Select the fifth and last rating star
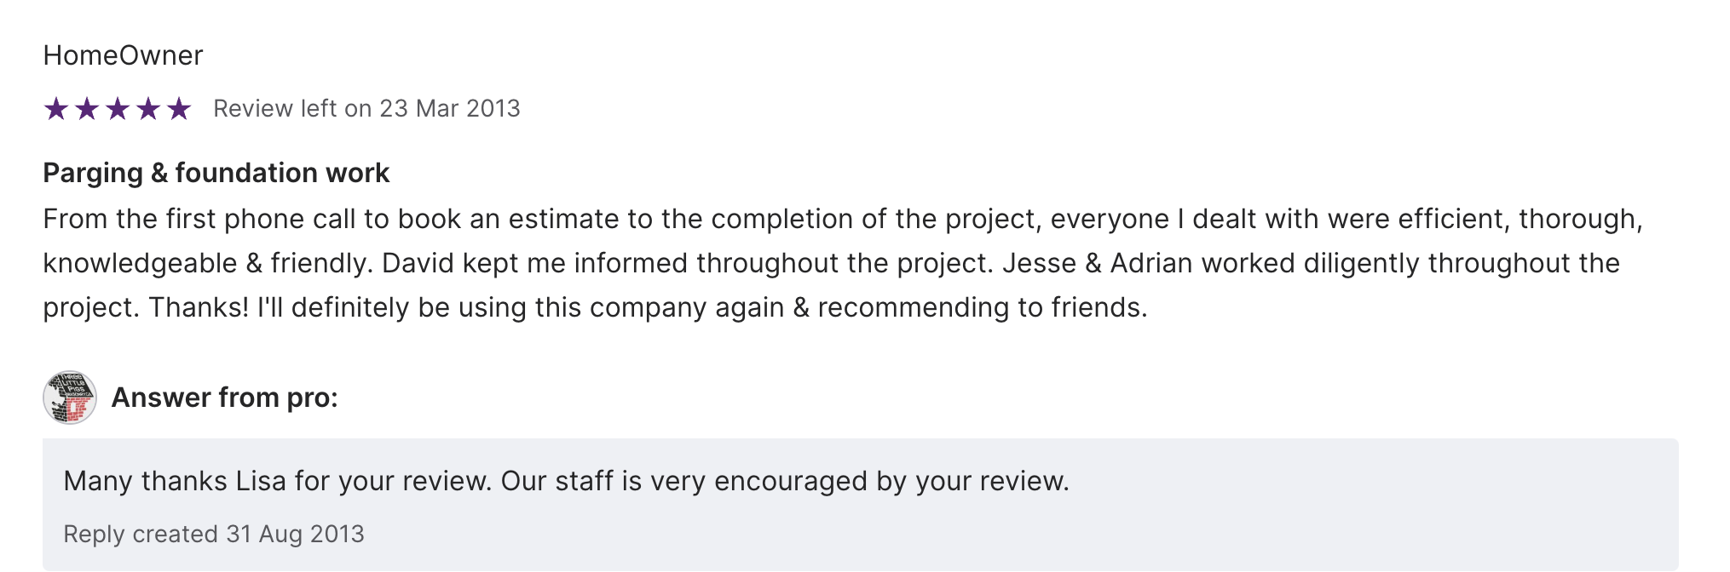 pyautogui.click(x=179, y=109)
